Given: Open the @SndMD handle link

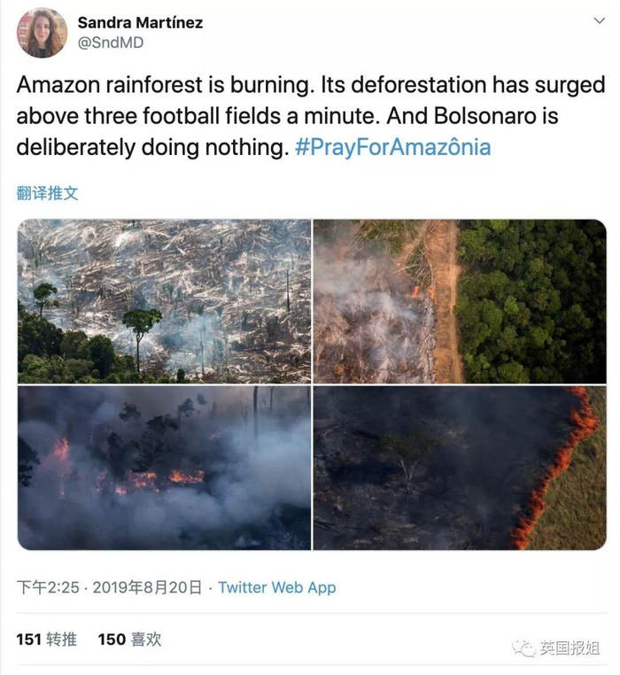Looking at the screenshot, I should click(110, 42).
